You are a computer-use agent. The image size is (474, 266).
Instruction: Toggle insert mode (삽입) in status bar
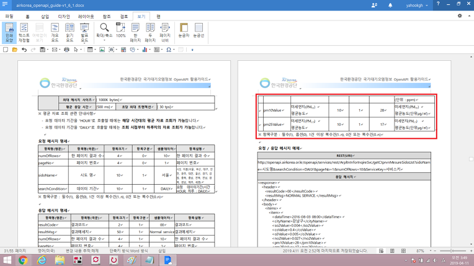pos(162,250)
